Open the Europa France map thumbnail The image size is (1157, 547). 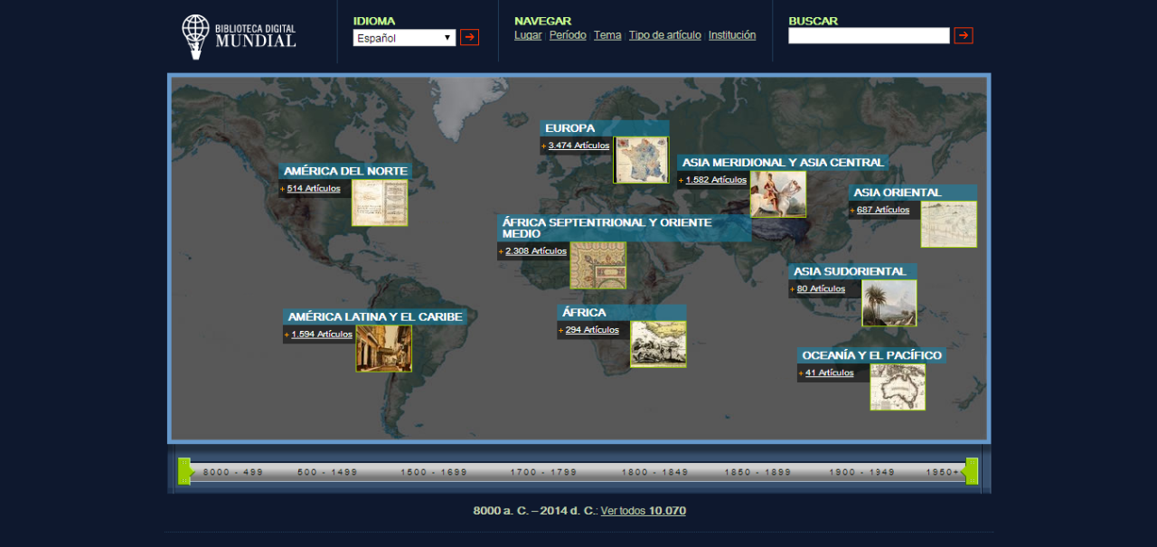(641, 160)
